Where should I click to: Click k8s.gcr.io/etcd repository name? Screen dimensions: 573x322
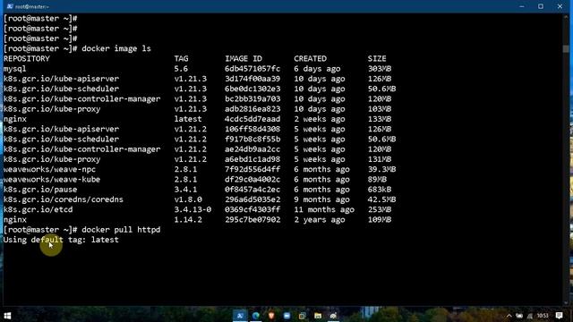38,209
